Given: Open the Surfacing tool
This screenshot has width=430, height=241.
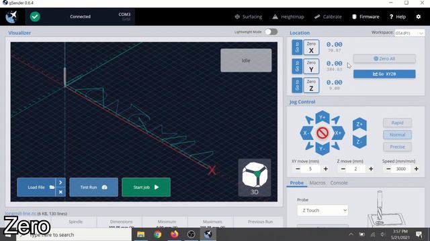Looking at the screenshot, I should 249,17.
